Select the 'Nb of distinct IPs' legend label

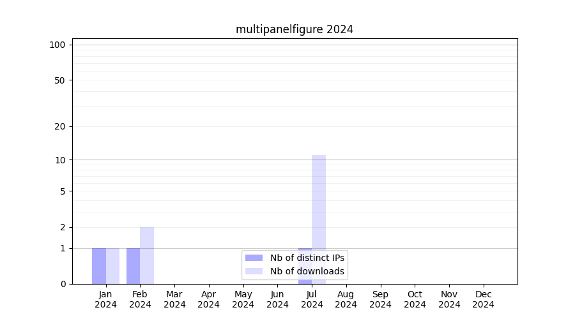307,258
